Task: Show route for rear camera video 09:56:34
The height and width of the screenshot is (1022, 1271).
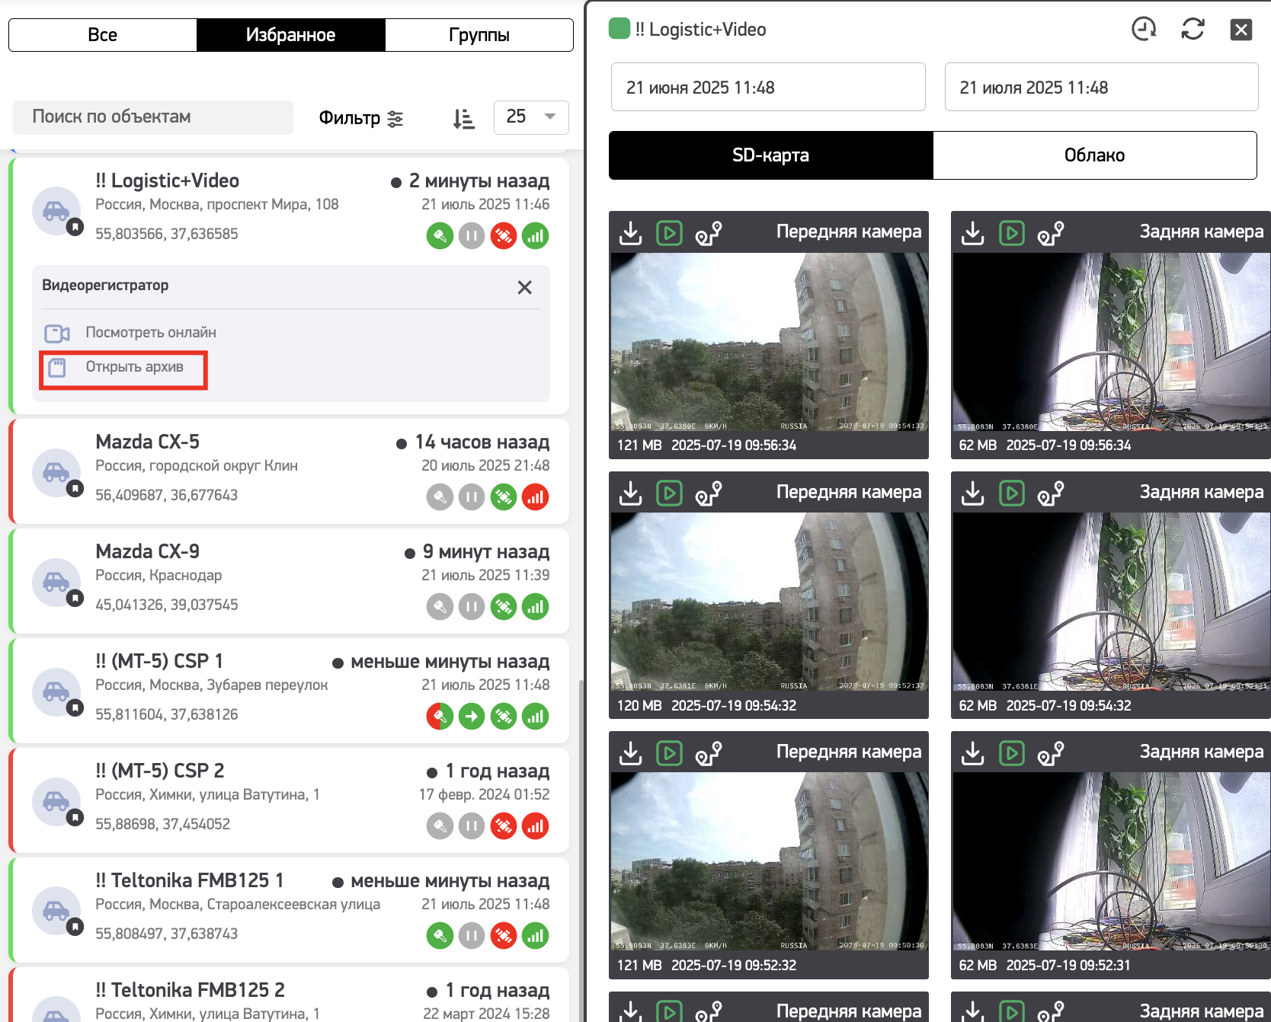Action: (x=1051, y=233)
